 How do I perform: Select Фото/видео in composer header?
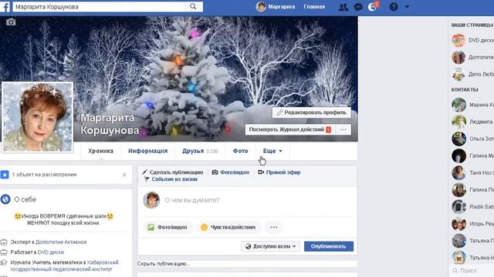(x=231, y=172)
